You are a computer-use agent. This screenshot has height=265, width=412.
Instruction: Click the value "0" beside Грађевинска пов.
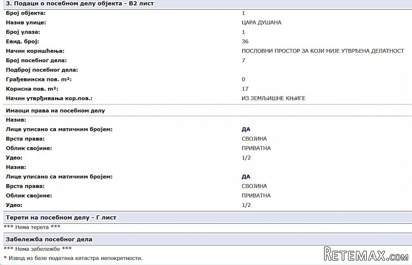pyautogui.click(x=244, y=79)
